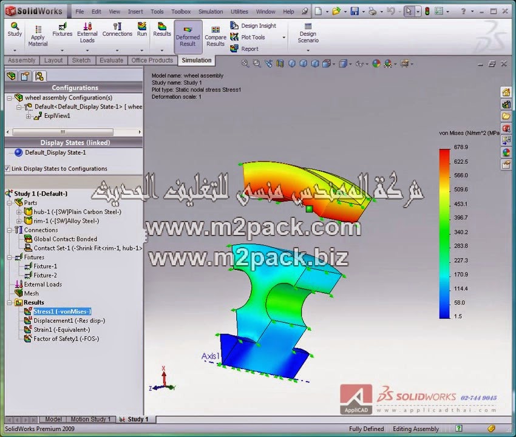Collapse the Connections folder

pyautogui.click(x=9, y=230)
